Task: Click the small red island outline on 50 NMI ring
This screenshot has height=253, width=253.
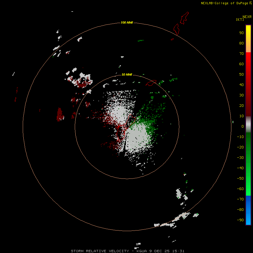Action: point(151,83)
